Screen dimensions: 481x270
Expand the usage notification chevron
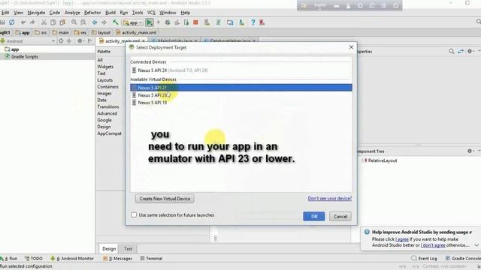[476, 245]
